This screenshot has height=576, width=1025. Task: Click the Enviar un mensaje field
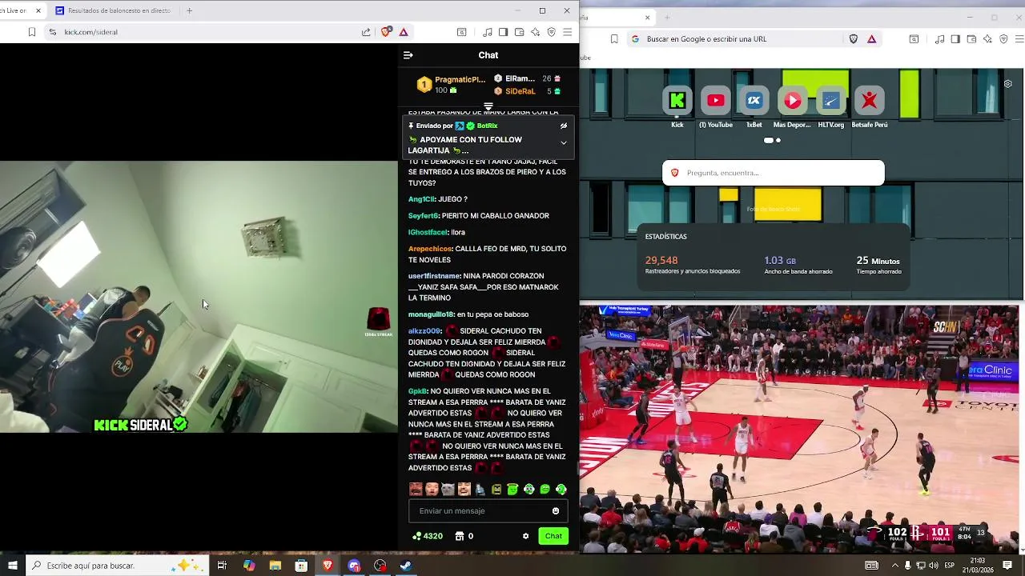click(x=488, y=511)
